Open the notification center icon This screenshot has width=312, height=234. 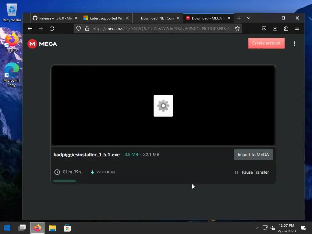pos(303,228)
